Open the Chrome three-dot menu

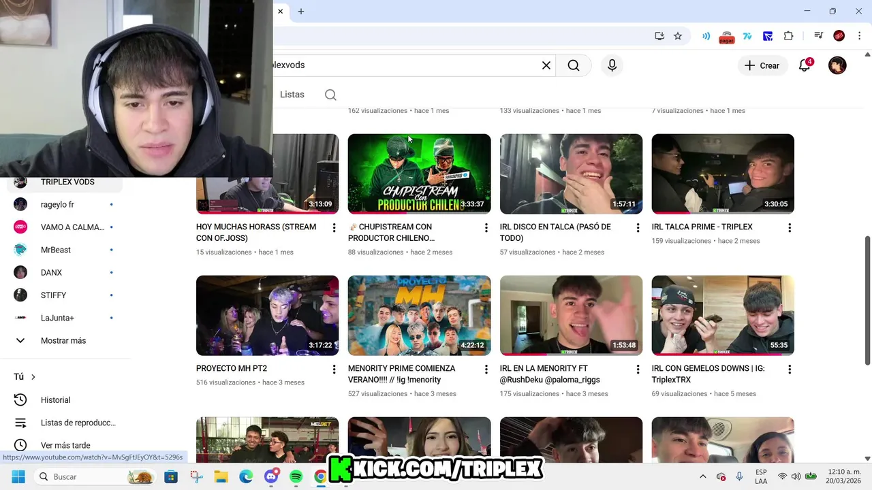coord(859,36)
